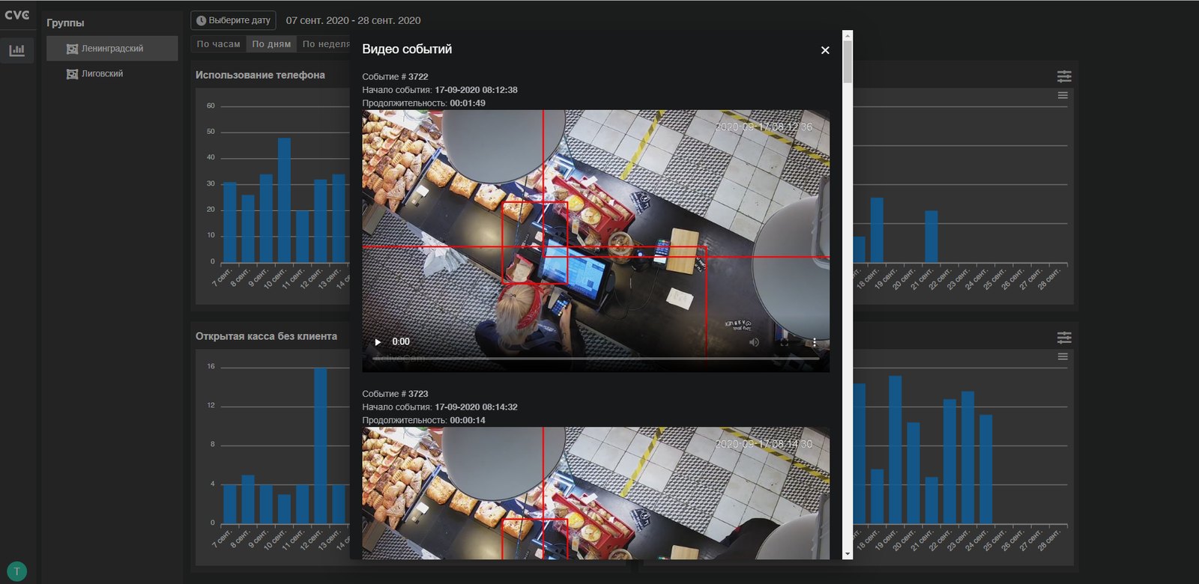The image size is (1199, 584).
Task: Click the Ленинградский camera group icon
Action: pyautogui.click(x=72, y=49)
